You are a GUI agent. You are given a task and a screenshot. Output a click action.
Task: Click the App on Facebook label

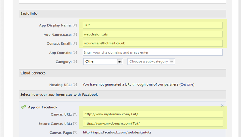43,107
